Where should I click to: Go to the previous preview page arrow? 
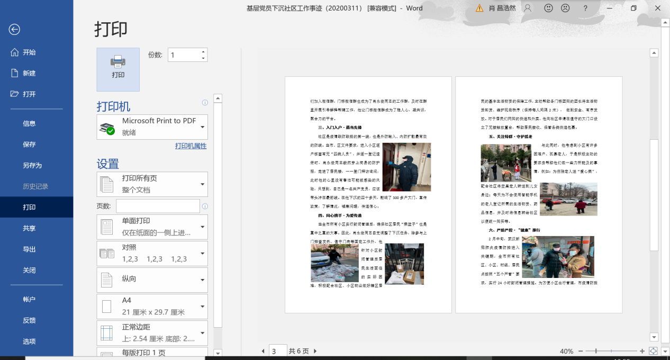263,351
